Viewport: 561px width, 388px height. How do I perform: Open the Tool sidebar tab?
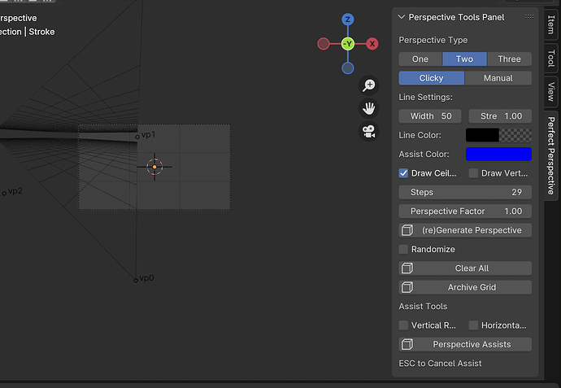551,58
